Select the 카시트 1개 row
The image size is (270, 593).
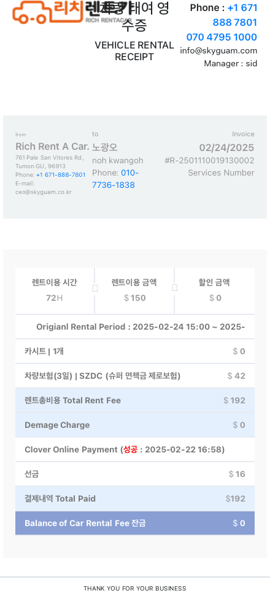(x=135, y=351)
